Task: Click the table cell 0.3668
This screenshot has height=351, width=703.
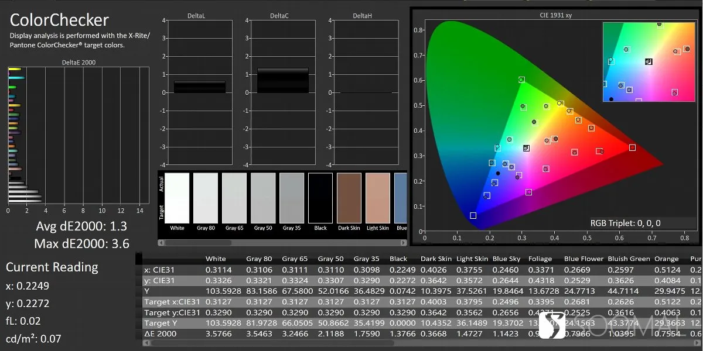Action: pos(433,333)
